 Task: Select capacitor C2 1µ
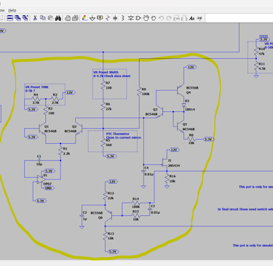click(82, 215)
